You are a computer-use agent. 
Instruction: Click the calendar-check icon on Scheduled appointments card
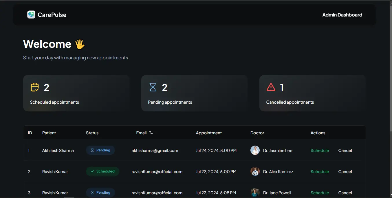click(x=34, y=87)
